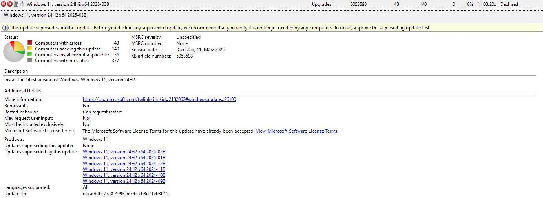
Task: Open superseded update 24H2 x64 2024-10B
Action: pyautogui.click(x=124, y=175)
